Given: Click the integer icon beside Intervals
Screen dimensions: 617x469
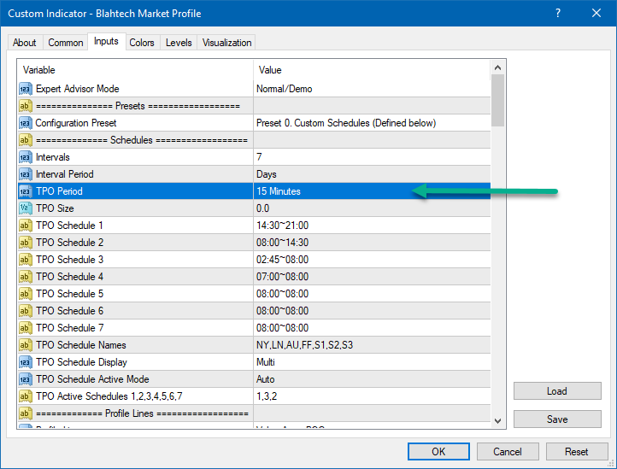Looking at the screenshot, I should pyautogui.click(x=25, y=157).
